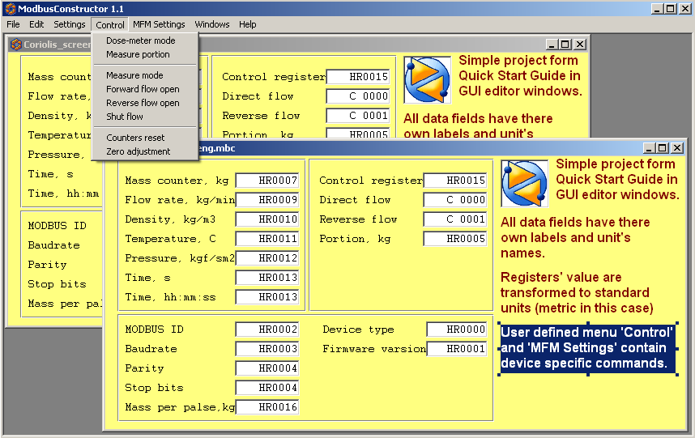This screenshot has height=438, width=695.
Task: Click the ModbusConstructor title bar app icon
Action: [11, 8]
